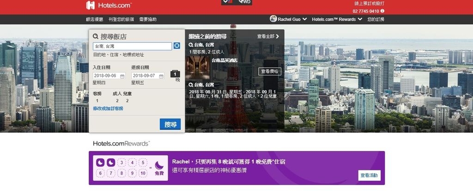Open the Hotels.com logo home link
Image resolution: width=473 pixels, height=191 pixels.
(109, 5)
